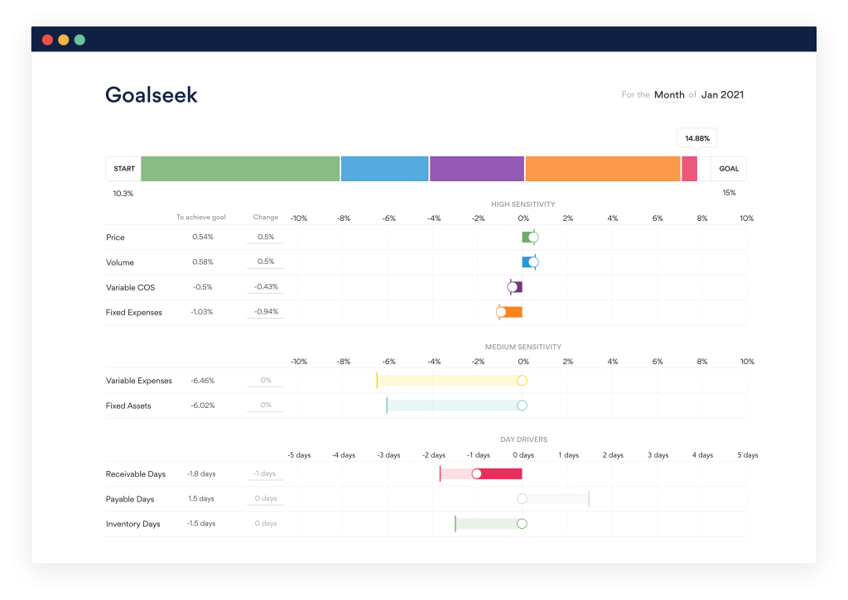Click Fixed Assets goal value -6.02%

[x=203, y=406]
